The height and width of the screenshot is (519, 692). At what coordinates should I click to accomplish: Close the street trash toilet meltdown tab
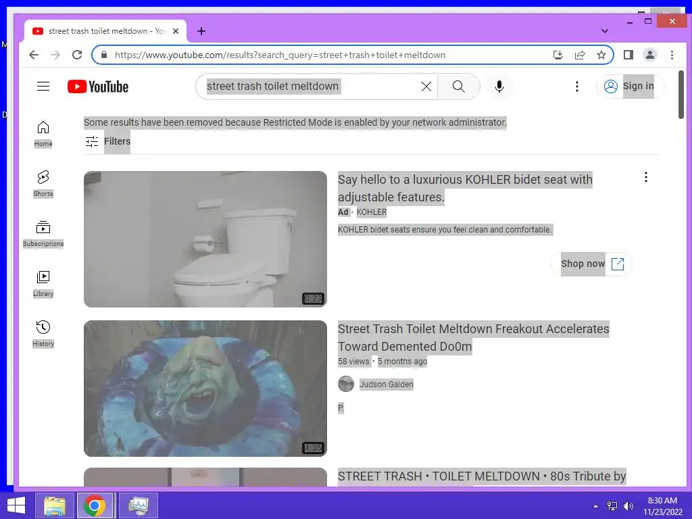coord(176,31)
